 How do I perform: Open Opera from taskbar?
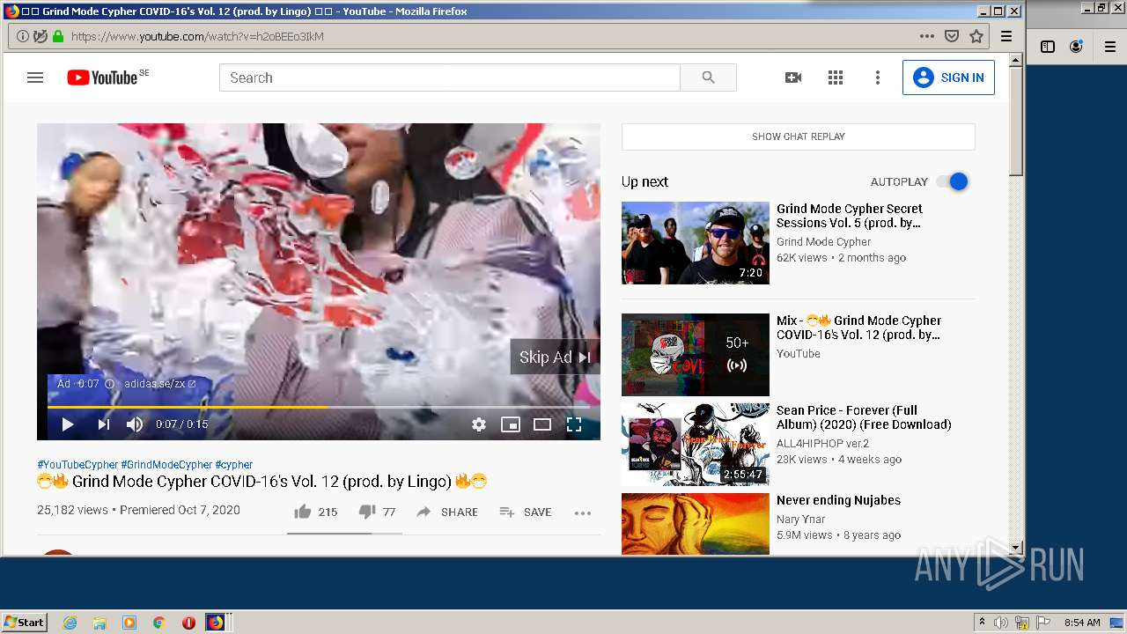click(x=188, y=623)
